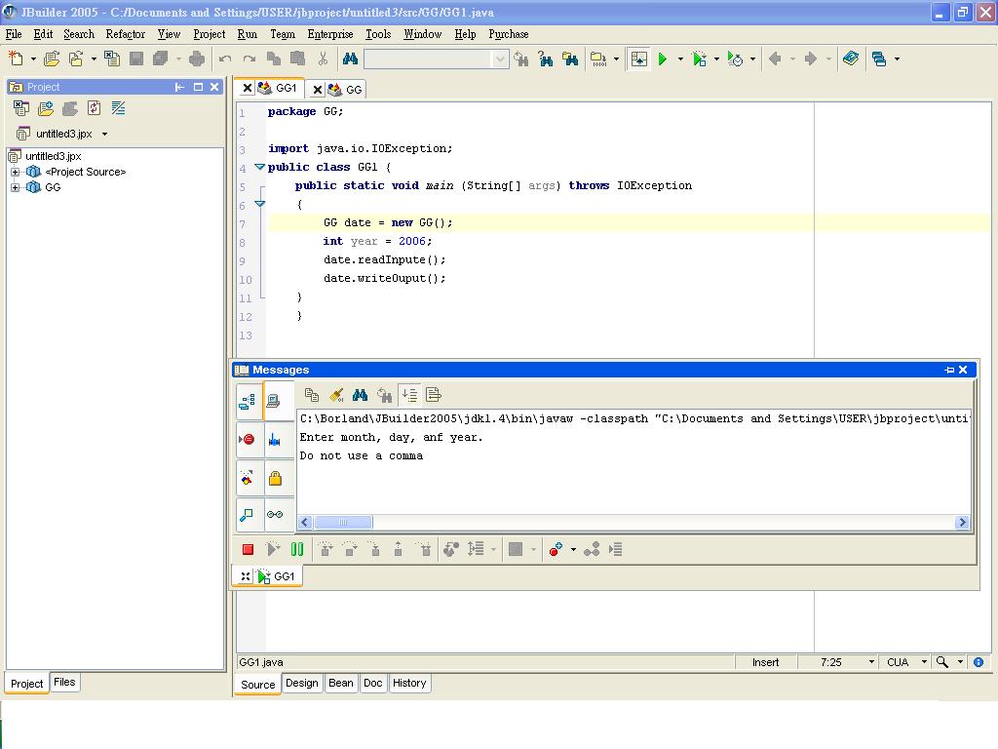
Task: Click Add to project folder icon
Action: coord(46,108)
